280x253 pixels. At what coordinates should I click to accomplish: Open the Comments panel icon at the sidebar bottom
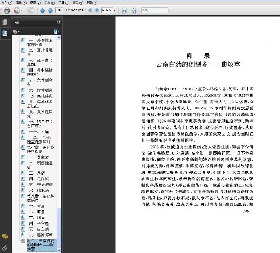(5, 237)
